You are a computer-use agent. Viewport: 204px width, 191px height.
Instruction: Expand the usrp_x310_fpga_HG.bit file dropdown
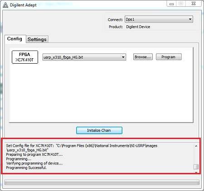(x=84, y=57)
